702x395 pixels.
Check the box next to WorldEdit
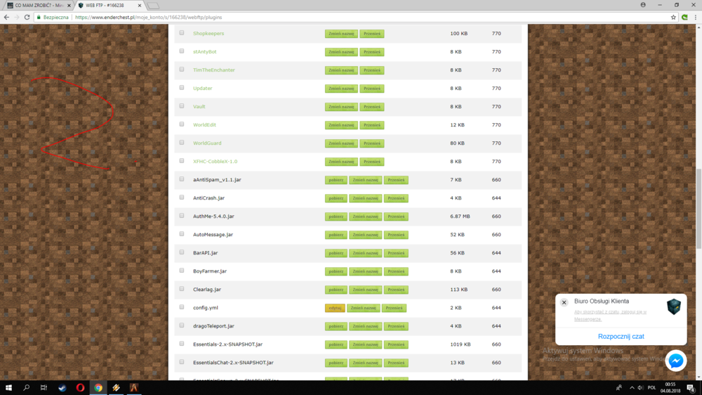tap(182, 124)
